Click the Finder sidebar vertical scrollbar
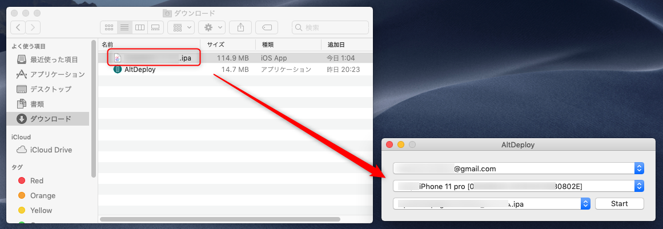663x229 pixels. (94, 109)
